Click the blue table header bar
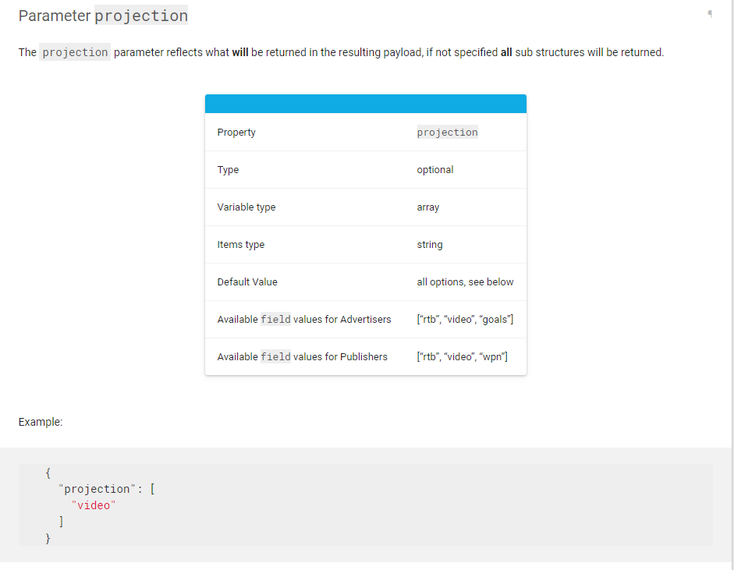The width and height of the screenshot is (734, 570). point(365,104)
